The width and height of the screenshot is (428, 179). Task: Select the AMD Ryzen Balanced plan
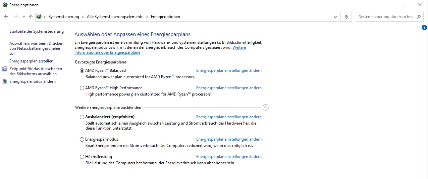[82, 70]
